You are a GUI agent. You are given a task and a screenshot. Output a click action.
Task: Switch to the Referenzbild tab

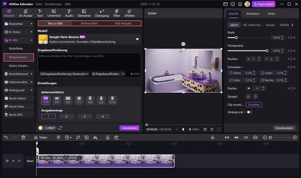coord(89,23)
